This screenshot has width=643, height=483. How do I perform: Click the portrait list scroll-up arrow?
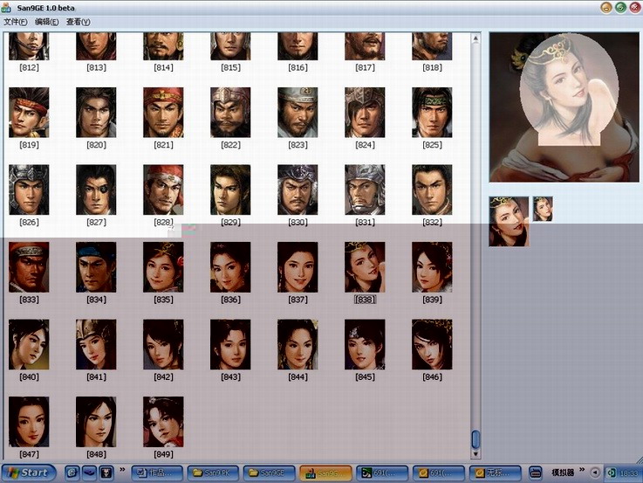click(x=475, y=39)
